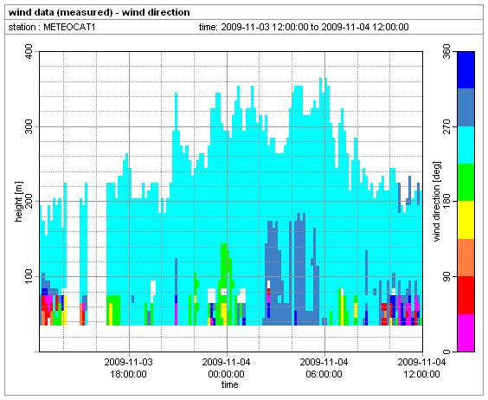Click the 'wind direction [deg]' legend title
Image resolution: width=488 pixels, height=400 pixels.
pos(438,202)
